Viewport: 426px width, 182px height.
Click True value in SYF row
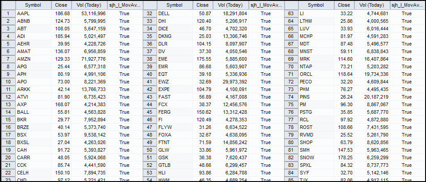[x=407, y=173]
